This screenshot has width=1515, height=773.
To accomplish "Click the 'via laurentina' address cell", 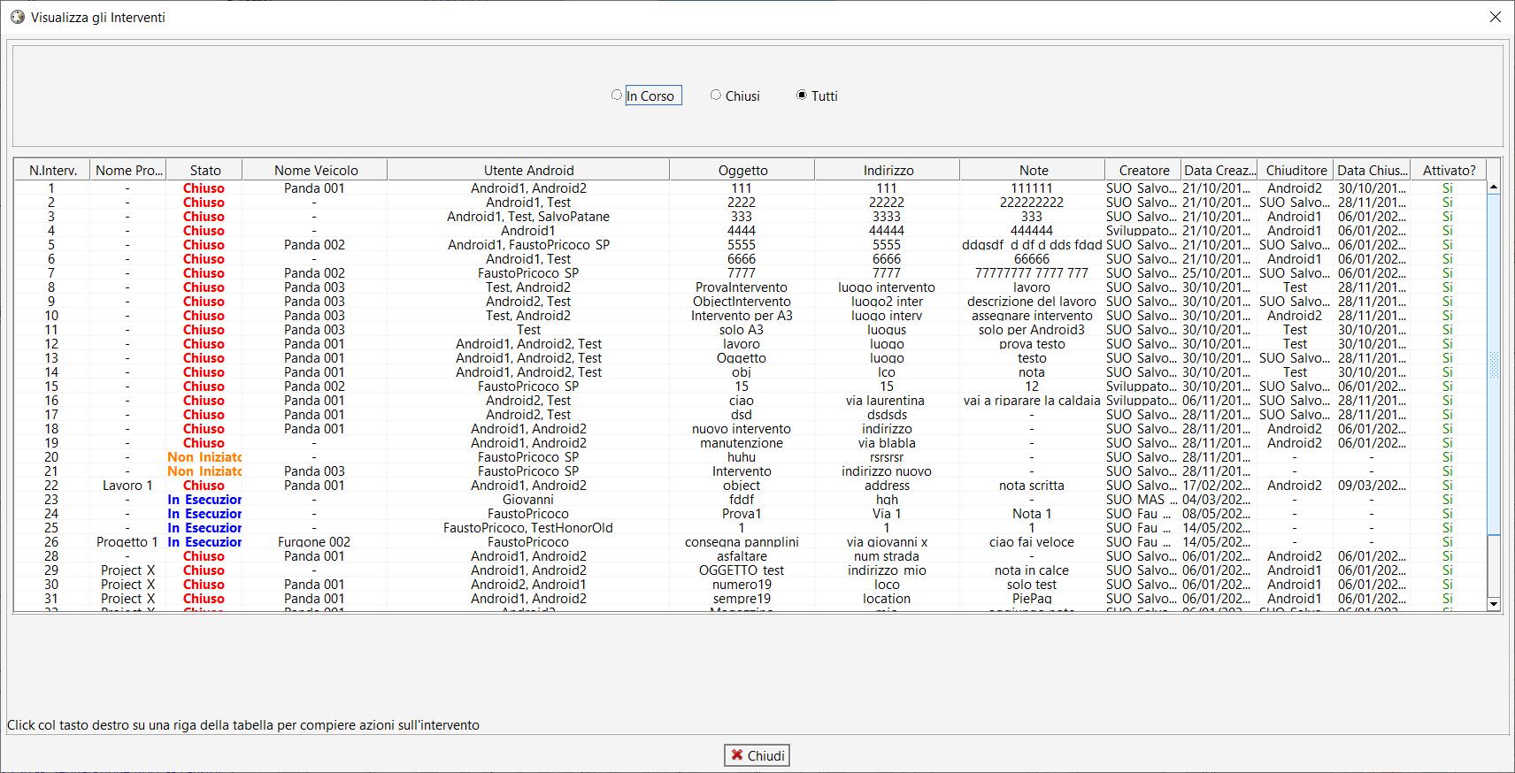I will click(887, 401).
